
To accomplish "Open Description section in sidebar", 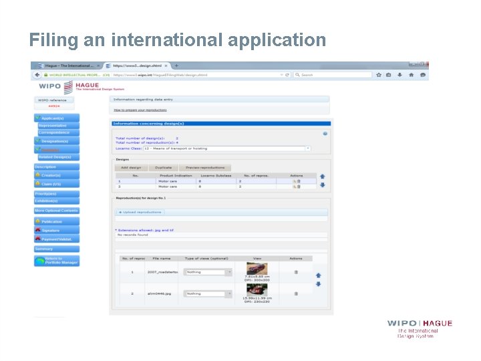I will pyautogui.click(x=57, y=166).
